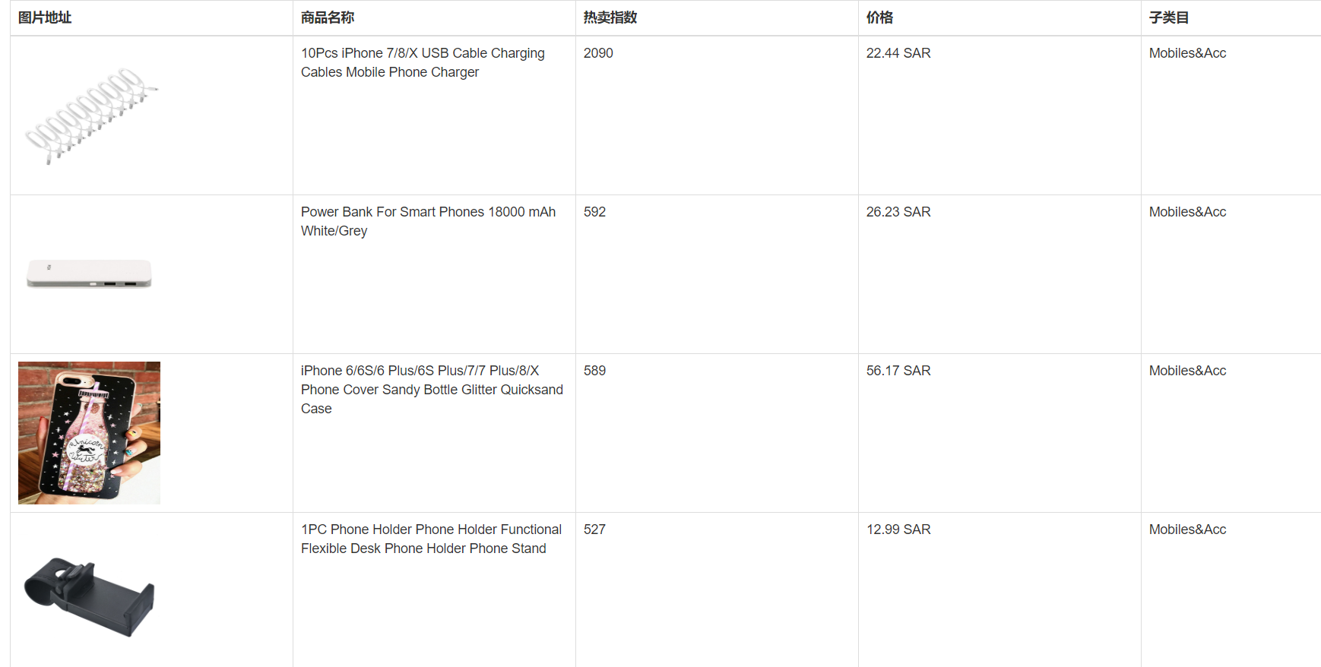The height and width of the screenshot is (667, 1321).
Task: Select the Power Bank 18000 mAh product name
Action: tap(428, 221)
